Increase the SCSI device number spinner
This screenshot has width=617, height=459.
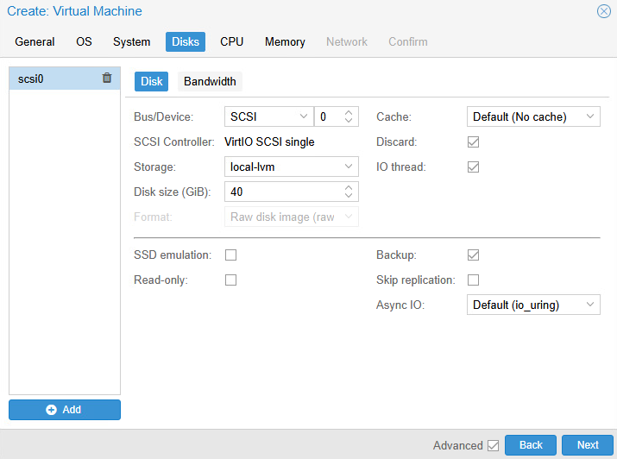349,112
